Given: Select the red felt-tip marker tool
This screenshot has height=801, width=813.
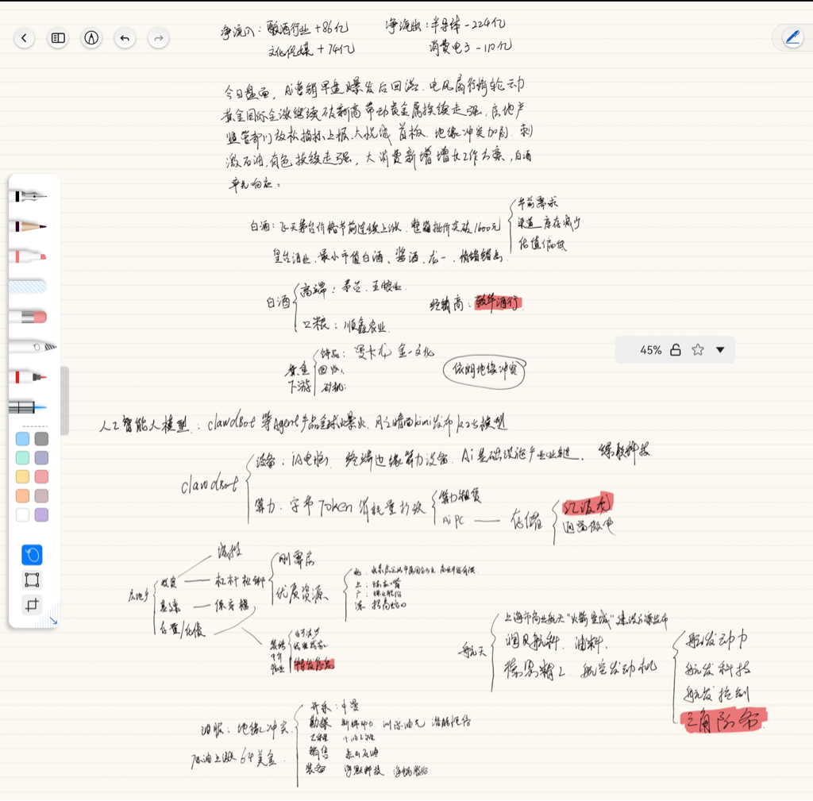Looking at the screenshot, I should coord(29,377).
